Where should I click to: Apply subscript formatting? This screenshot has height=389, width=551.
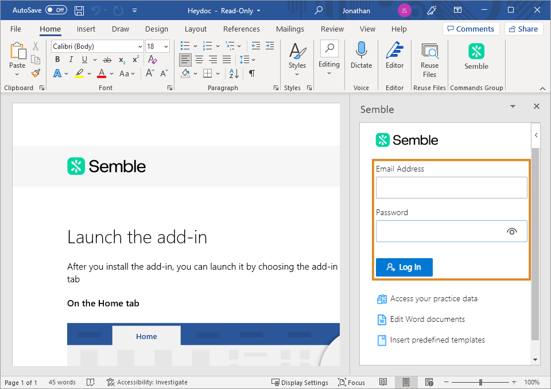122,60
